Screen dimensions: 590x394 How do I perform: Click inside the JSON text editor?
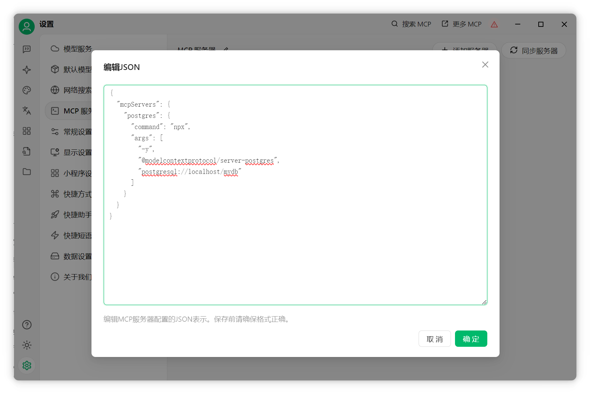click(295, 195)
